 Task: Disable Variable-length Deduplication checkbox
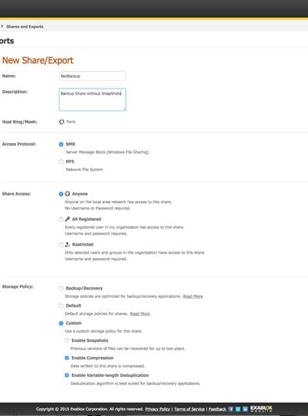(67, 376)
